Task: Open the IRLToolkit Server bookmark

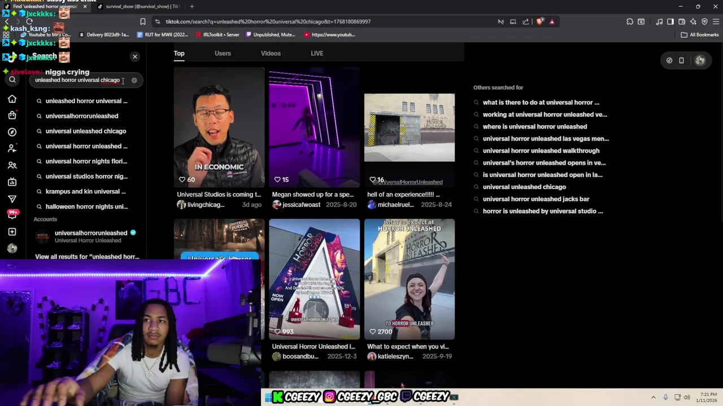Action: coord(217,34)
